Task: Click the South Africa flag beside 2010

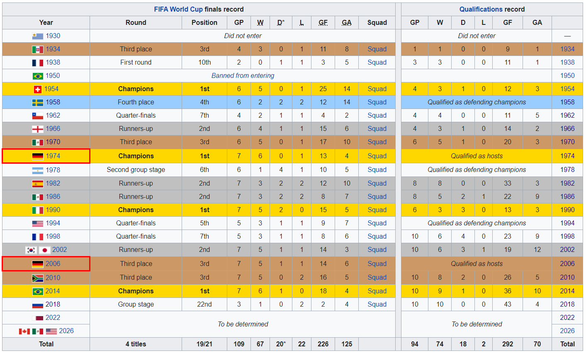Action: click(x=38, y=278)
